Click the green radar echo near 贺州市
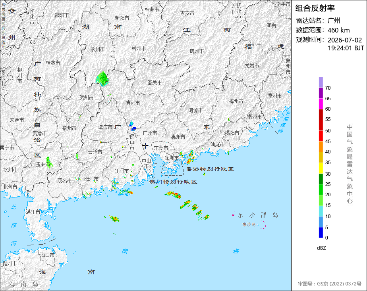The height and width of the screenshot is (291, 367). coord(102,78)
